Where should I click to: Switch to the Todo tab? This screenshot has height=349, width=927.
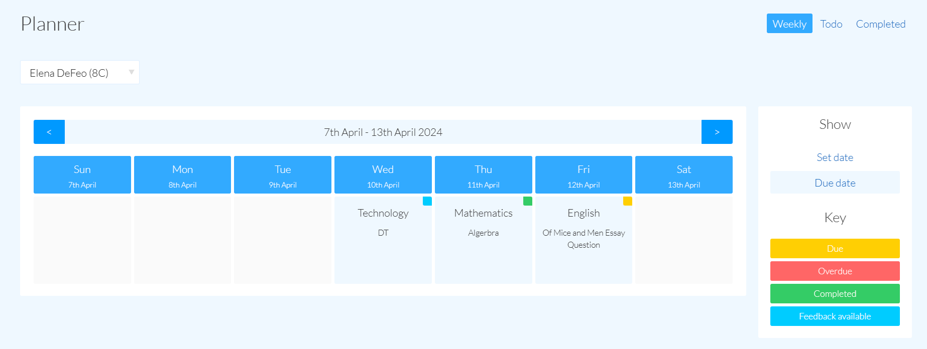pos(831,24)
